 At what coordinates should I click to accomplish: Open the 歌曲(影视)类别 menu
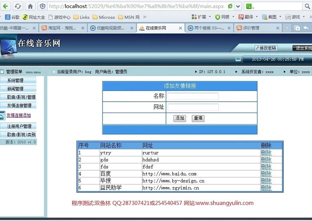(18, 135)
